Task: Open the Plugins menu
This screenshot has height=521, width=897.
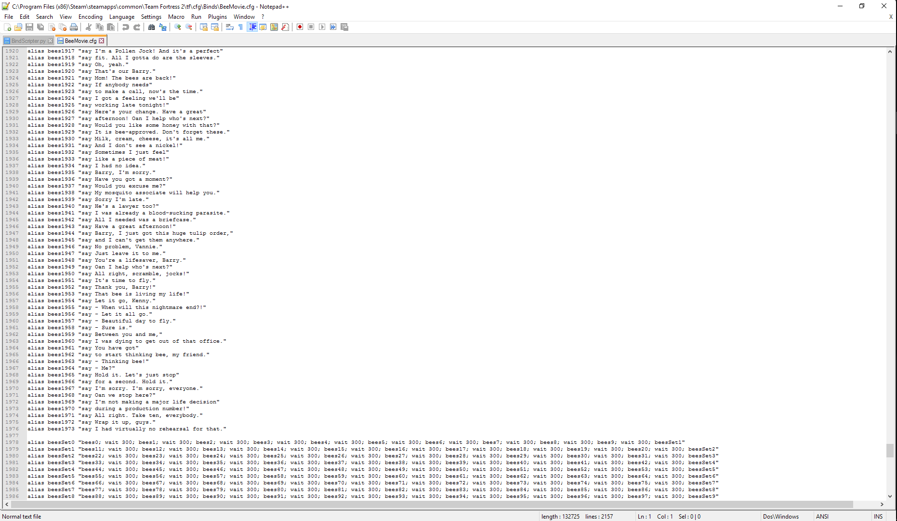Action: click(x=217, y=17)
